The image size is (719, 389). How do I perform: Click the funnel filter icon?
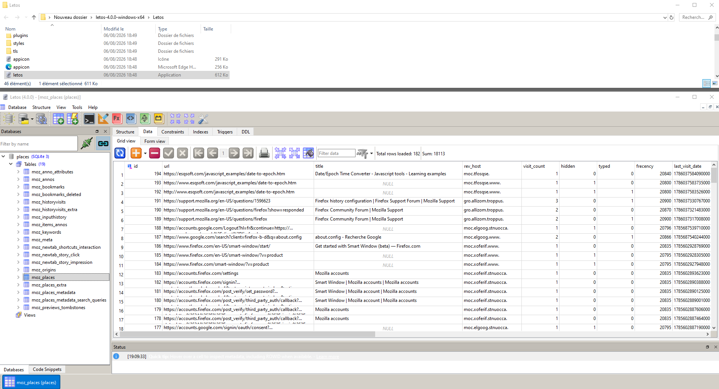[x=363, y=153]
